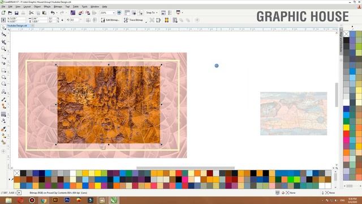
Task: Toggle the Lock Ratio button
Action: pos(62,20)
